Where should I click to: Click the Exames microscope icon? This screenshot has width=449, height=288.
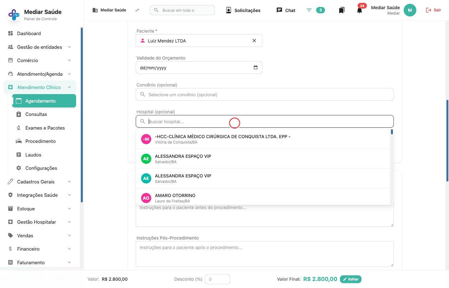19,128
